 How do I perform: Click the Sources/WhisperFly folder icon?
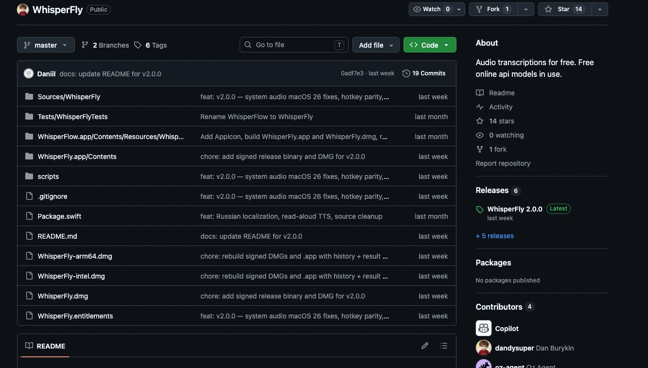coord(29,96)
